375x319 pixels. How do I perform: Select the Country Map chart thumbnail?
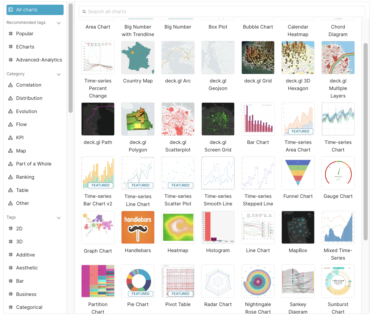138,58
